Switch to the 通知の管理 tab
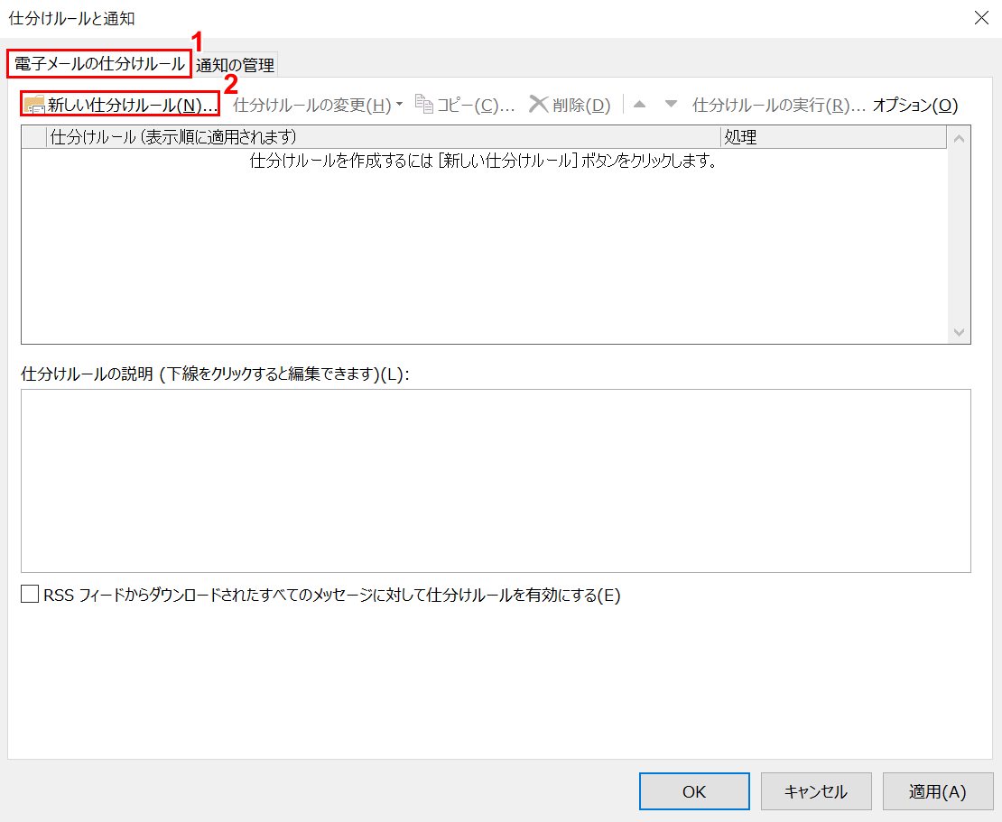 pyautogui.click(x=235, y=65)
